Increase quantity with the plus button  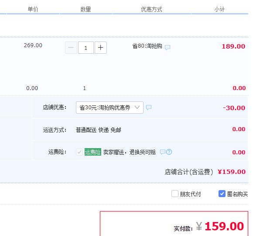click(100, 48)
